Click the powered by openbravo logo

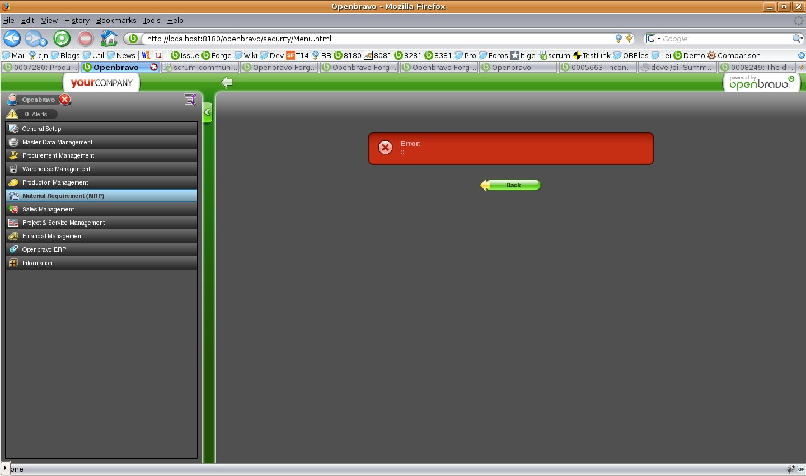click(x=762, y=83)
